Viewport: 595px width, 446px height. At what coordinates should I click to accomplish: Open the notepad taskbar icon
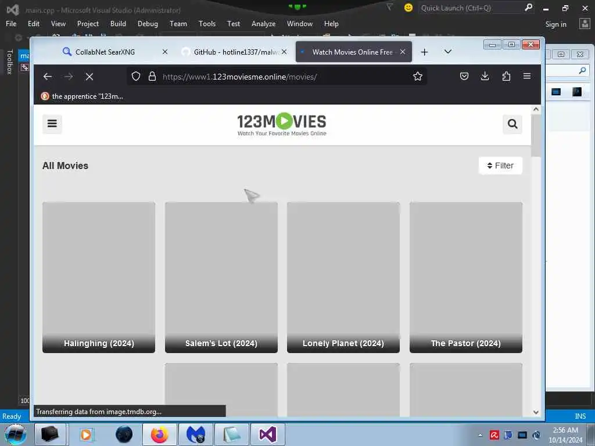231,434
